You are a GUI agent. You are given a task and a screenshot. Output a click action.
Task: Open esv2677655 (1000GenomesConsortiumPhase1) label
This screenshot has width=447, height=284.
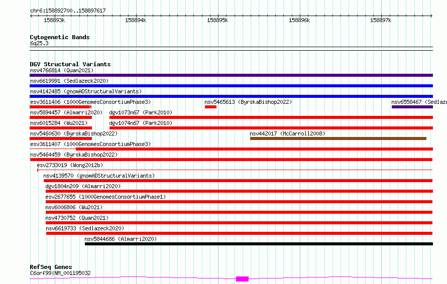(x=105, y=197)
